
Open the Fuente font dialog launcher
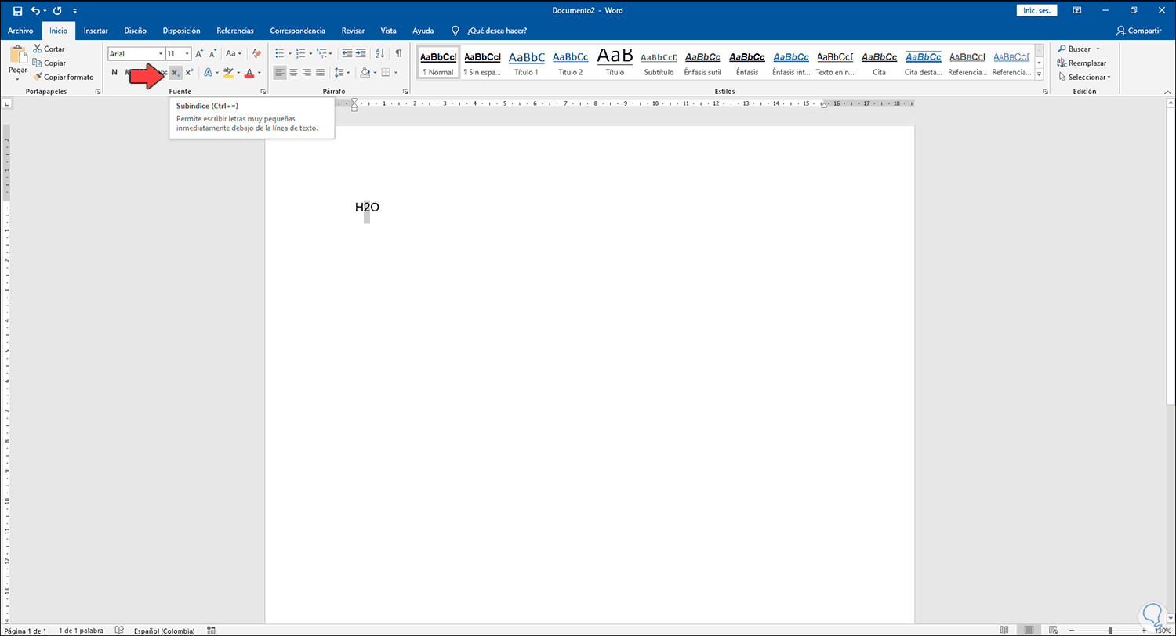(263, 92)
